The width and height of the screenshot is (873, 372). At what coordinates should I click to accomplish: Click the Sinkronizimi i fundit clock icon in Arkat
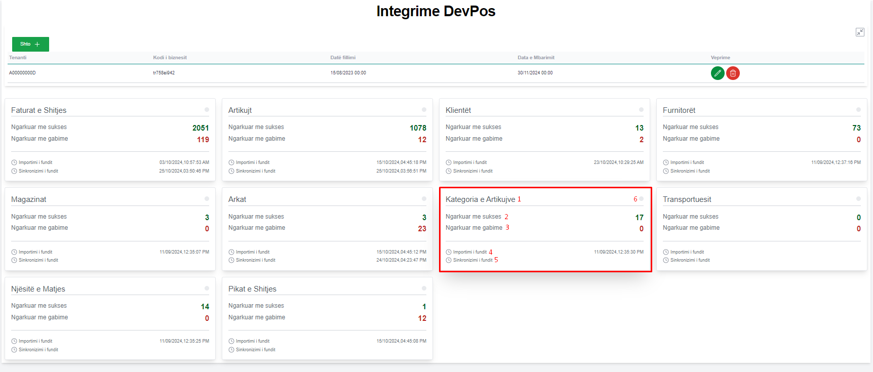(x=231, y=260)
